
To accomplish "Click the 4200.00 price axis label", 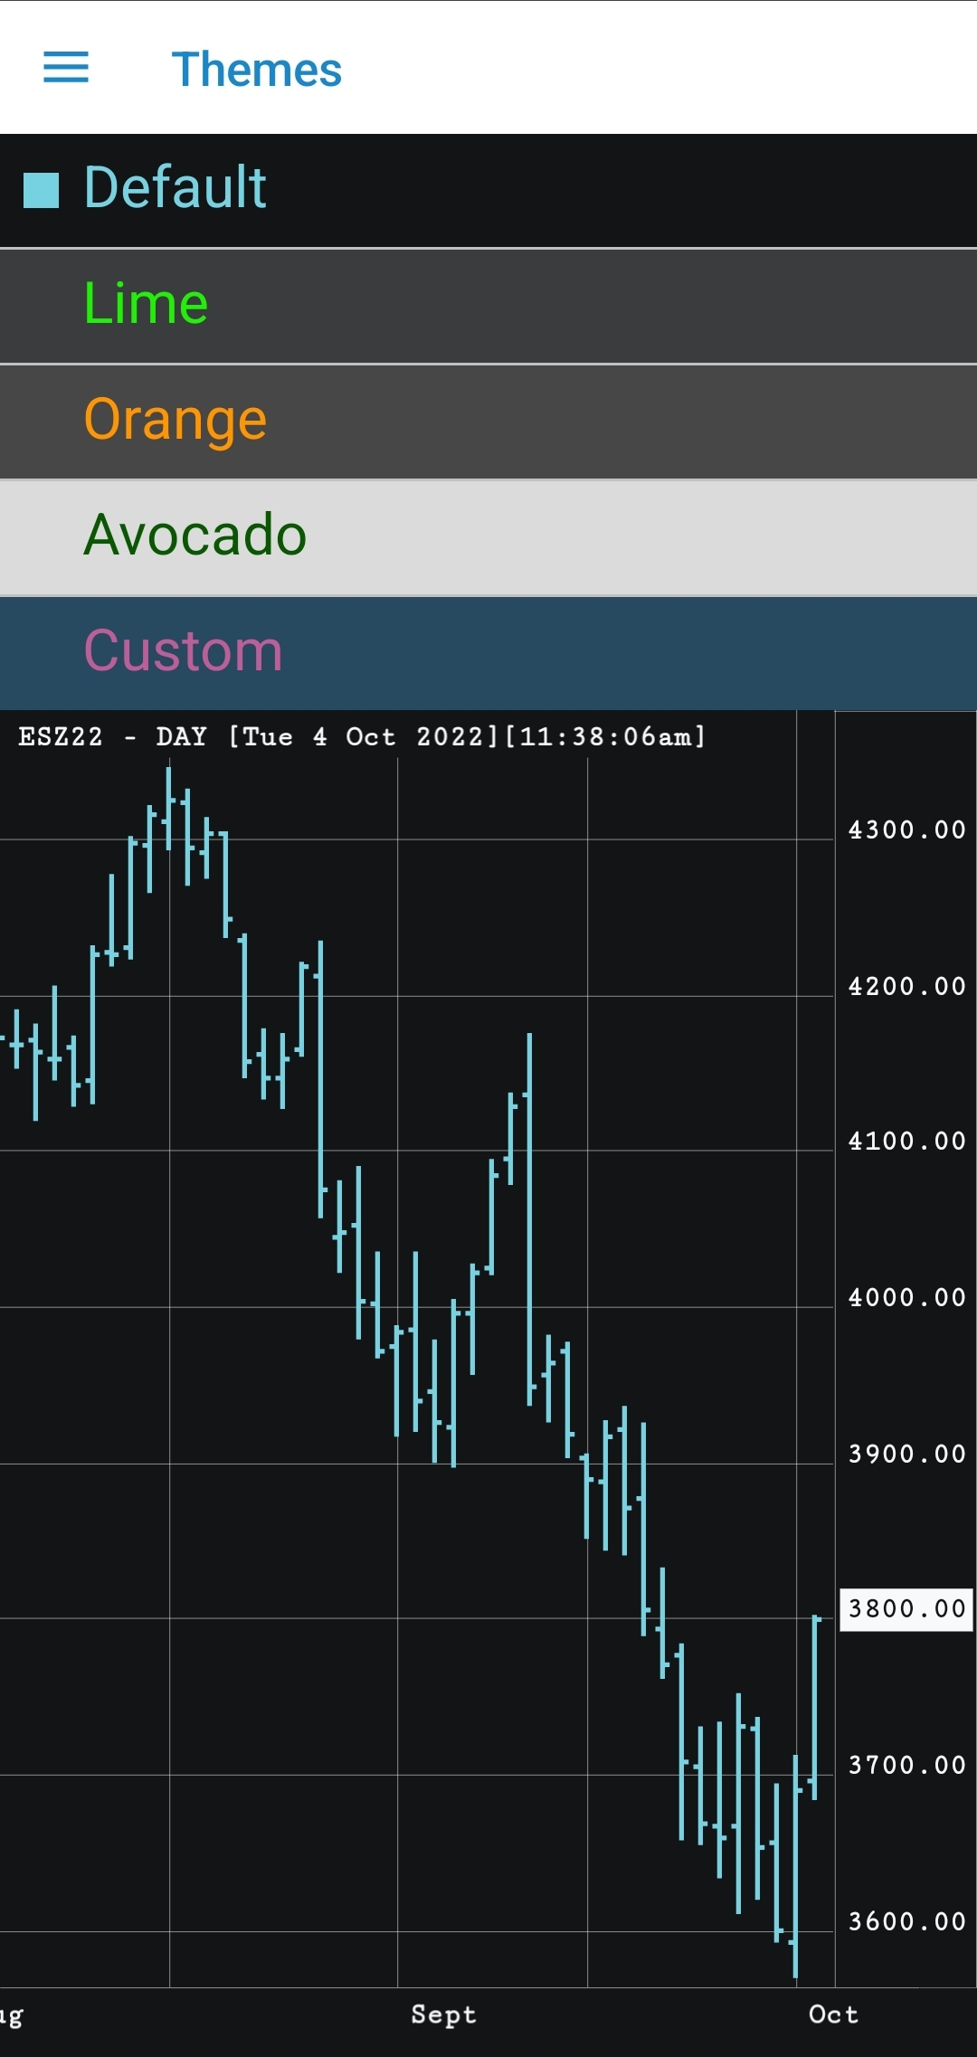I will click(906, 986).
